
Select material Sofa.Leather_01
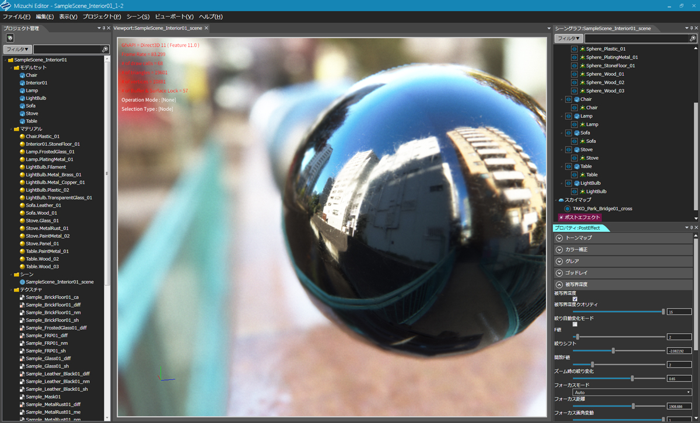[x=43, y=205]
